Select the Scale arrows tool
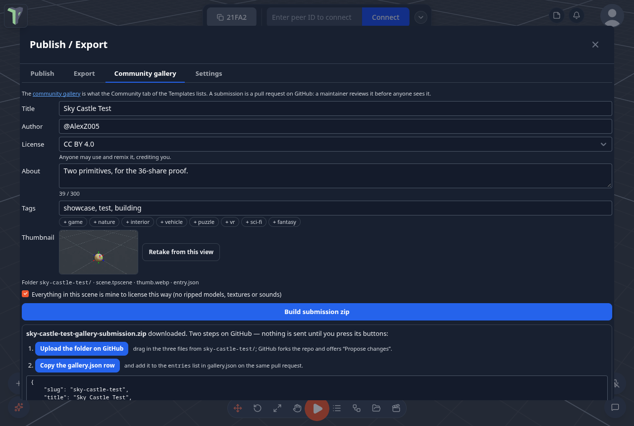The width and height of the screenshot is (634, 426). click(277, 408)
